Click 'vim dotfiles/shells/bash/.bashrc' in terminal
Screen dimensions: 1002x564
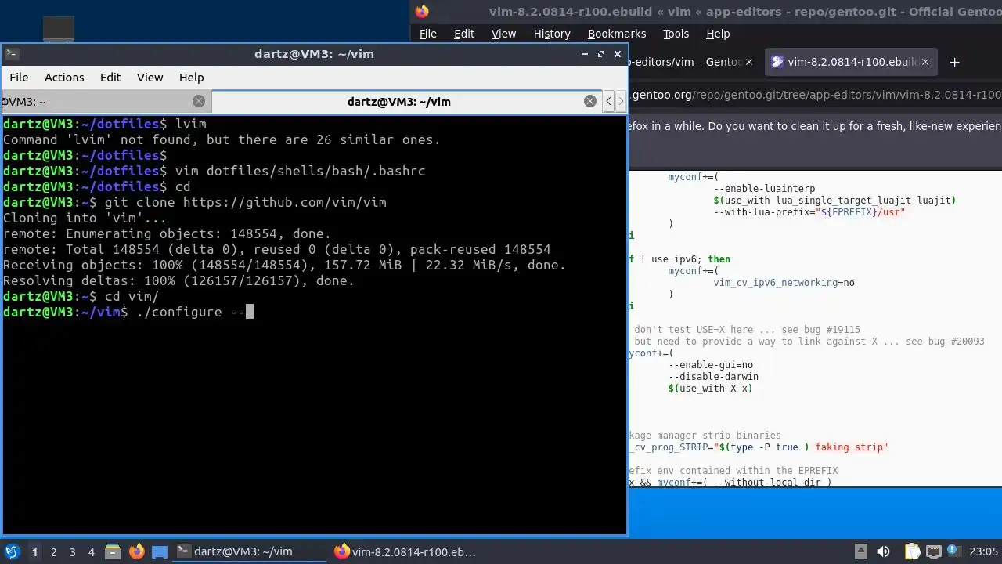click(x=301, y=171)
